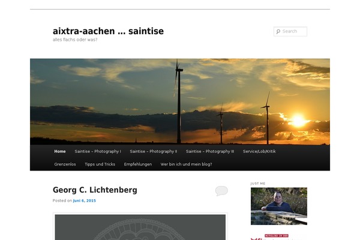The width and height of the screenshot is (360, 240).
Task: Click the post's gray featured image
Action: tap(140, 227)
